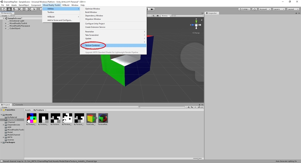Select the Rect tool in the toolbar
This screenshot has height=163, width=301.
[x=24, y=9]
